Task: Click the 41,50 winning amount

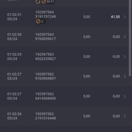Action: 115,17
